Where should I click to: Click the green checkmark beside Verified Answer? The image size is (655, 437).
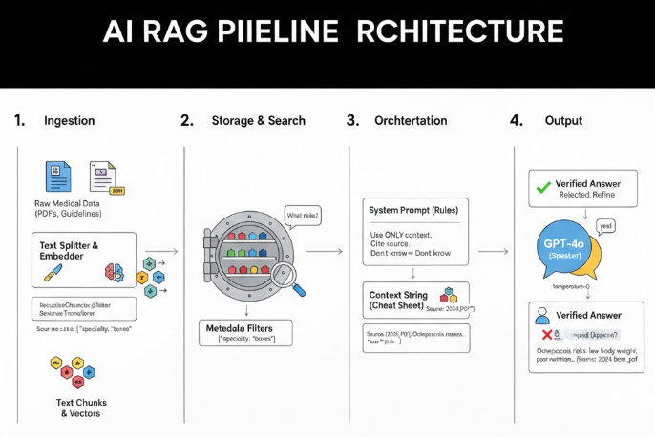coord(543,187)
